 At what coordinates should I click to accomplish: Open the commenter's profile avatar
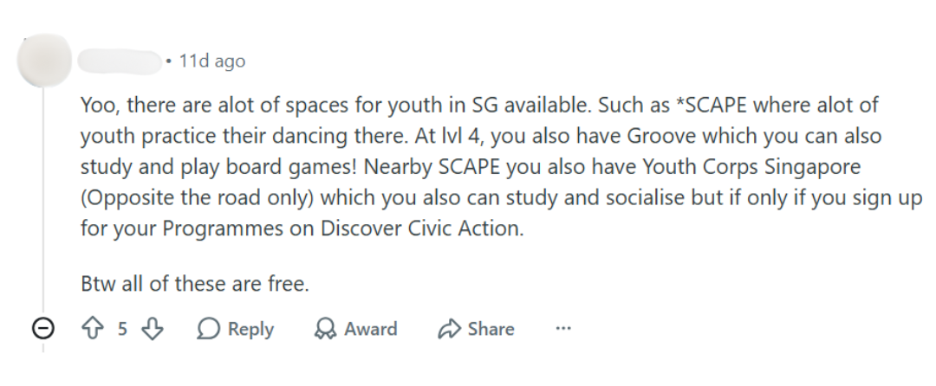(44, 61)
